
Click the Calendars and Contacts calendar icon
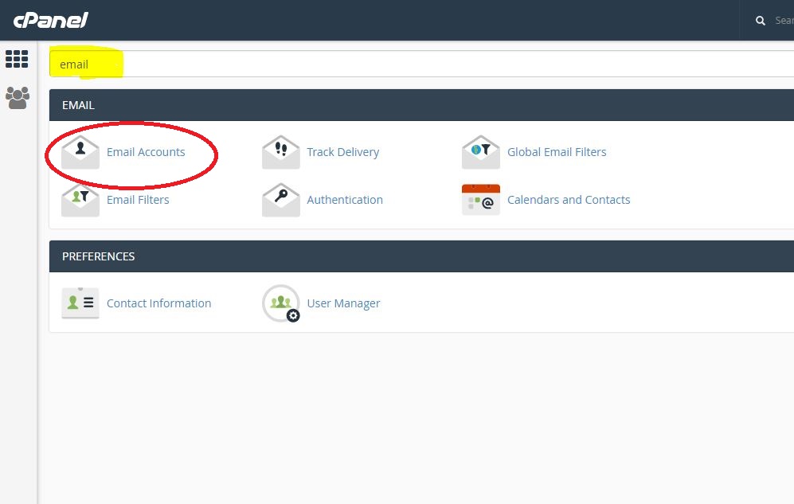coord(481,200)
